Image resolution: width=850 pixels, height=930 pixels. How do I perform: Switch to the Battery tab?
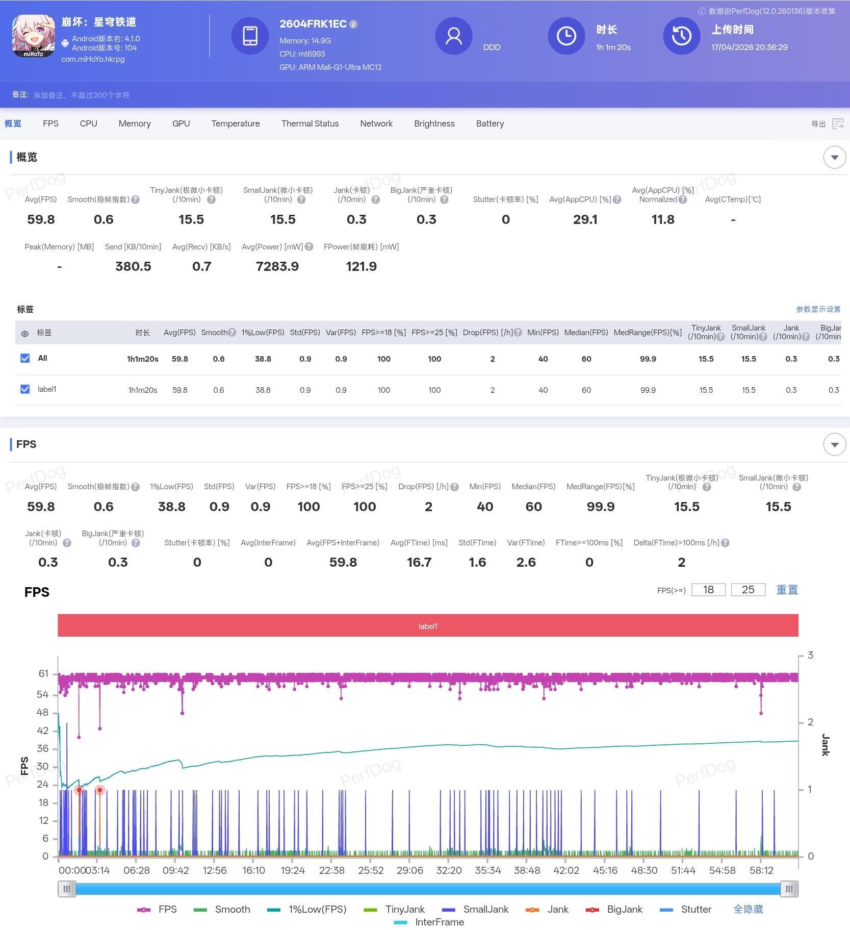(x=490, y=123)
